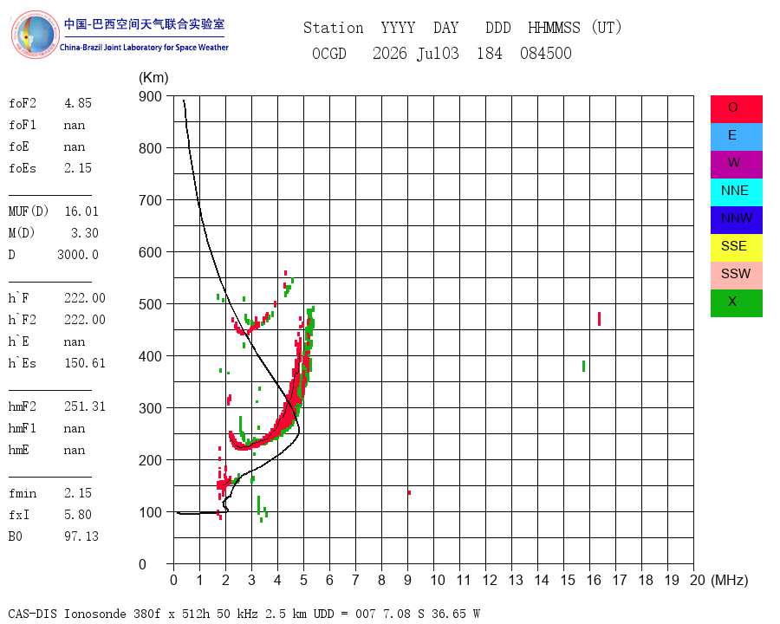
Task: Click the green echo mark near 15.8 MHz
Action: (x=583, y=367)
